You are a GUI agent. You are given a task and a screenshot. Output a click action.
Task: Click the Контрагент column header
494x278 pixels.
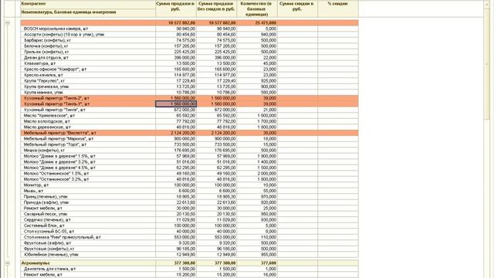88,4
